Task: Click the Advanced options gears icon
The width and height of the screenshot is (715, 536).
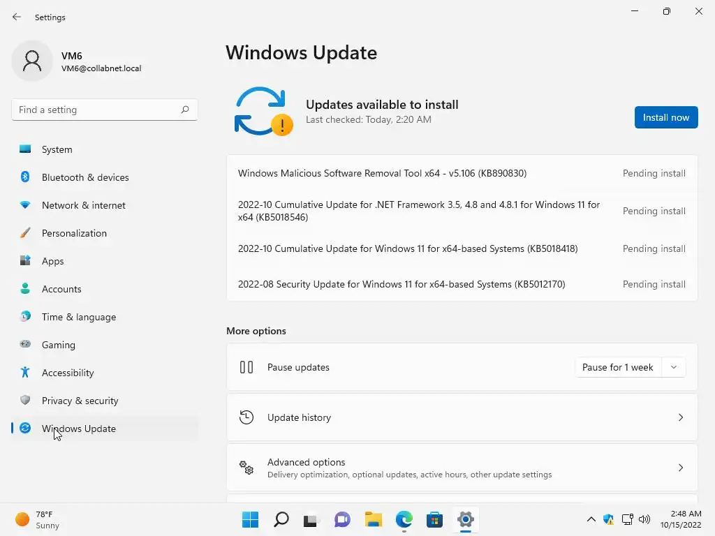Action: (x=246, y=467)
